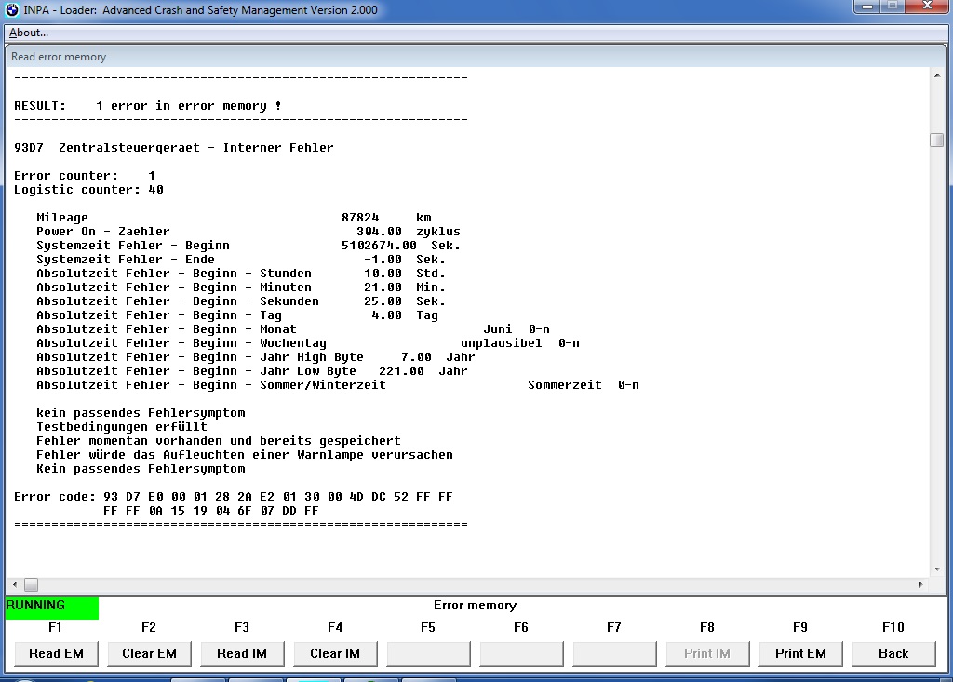The image size is (953, 682).
Task: Click the grayed-out Print IM button
Action: click(707, 653)
